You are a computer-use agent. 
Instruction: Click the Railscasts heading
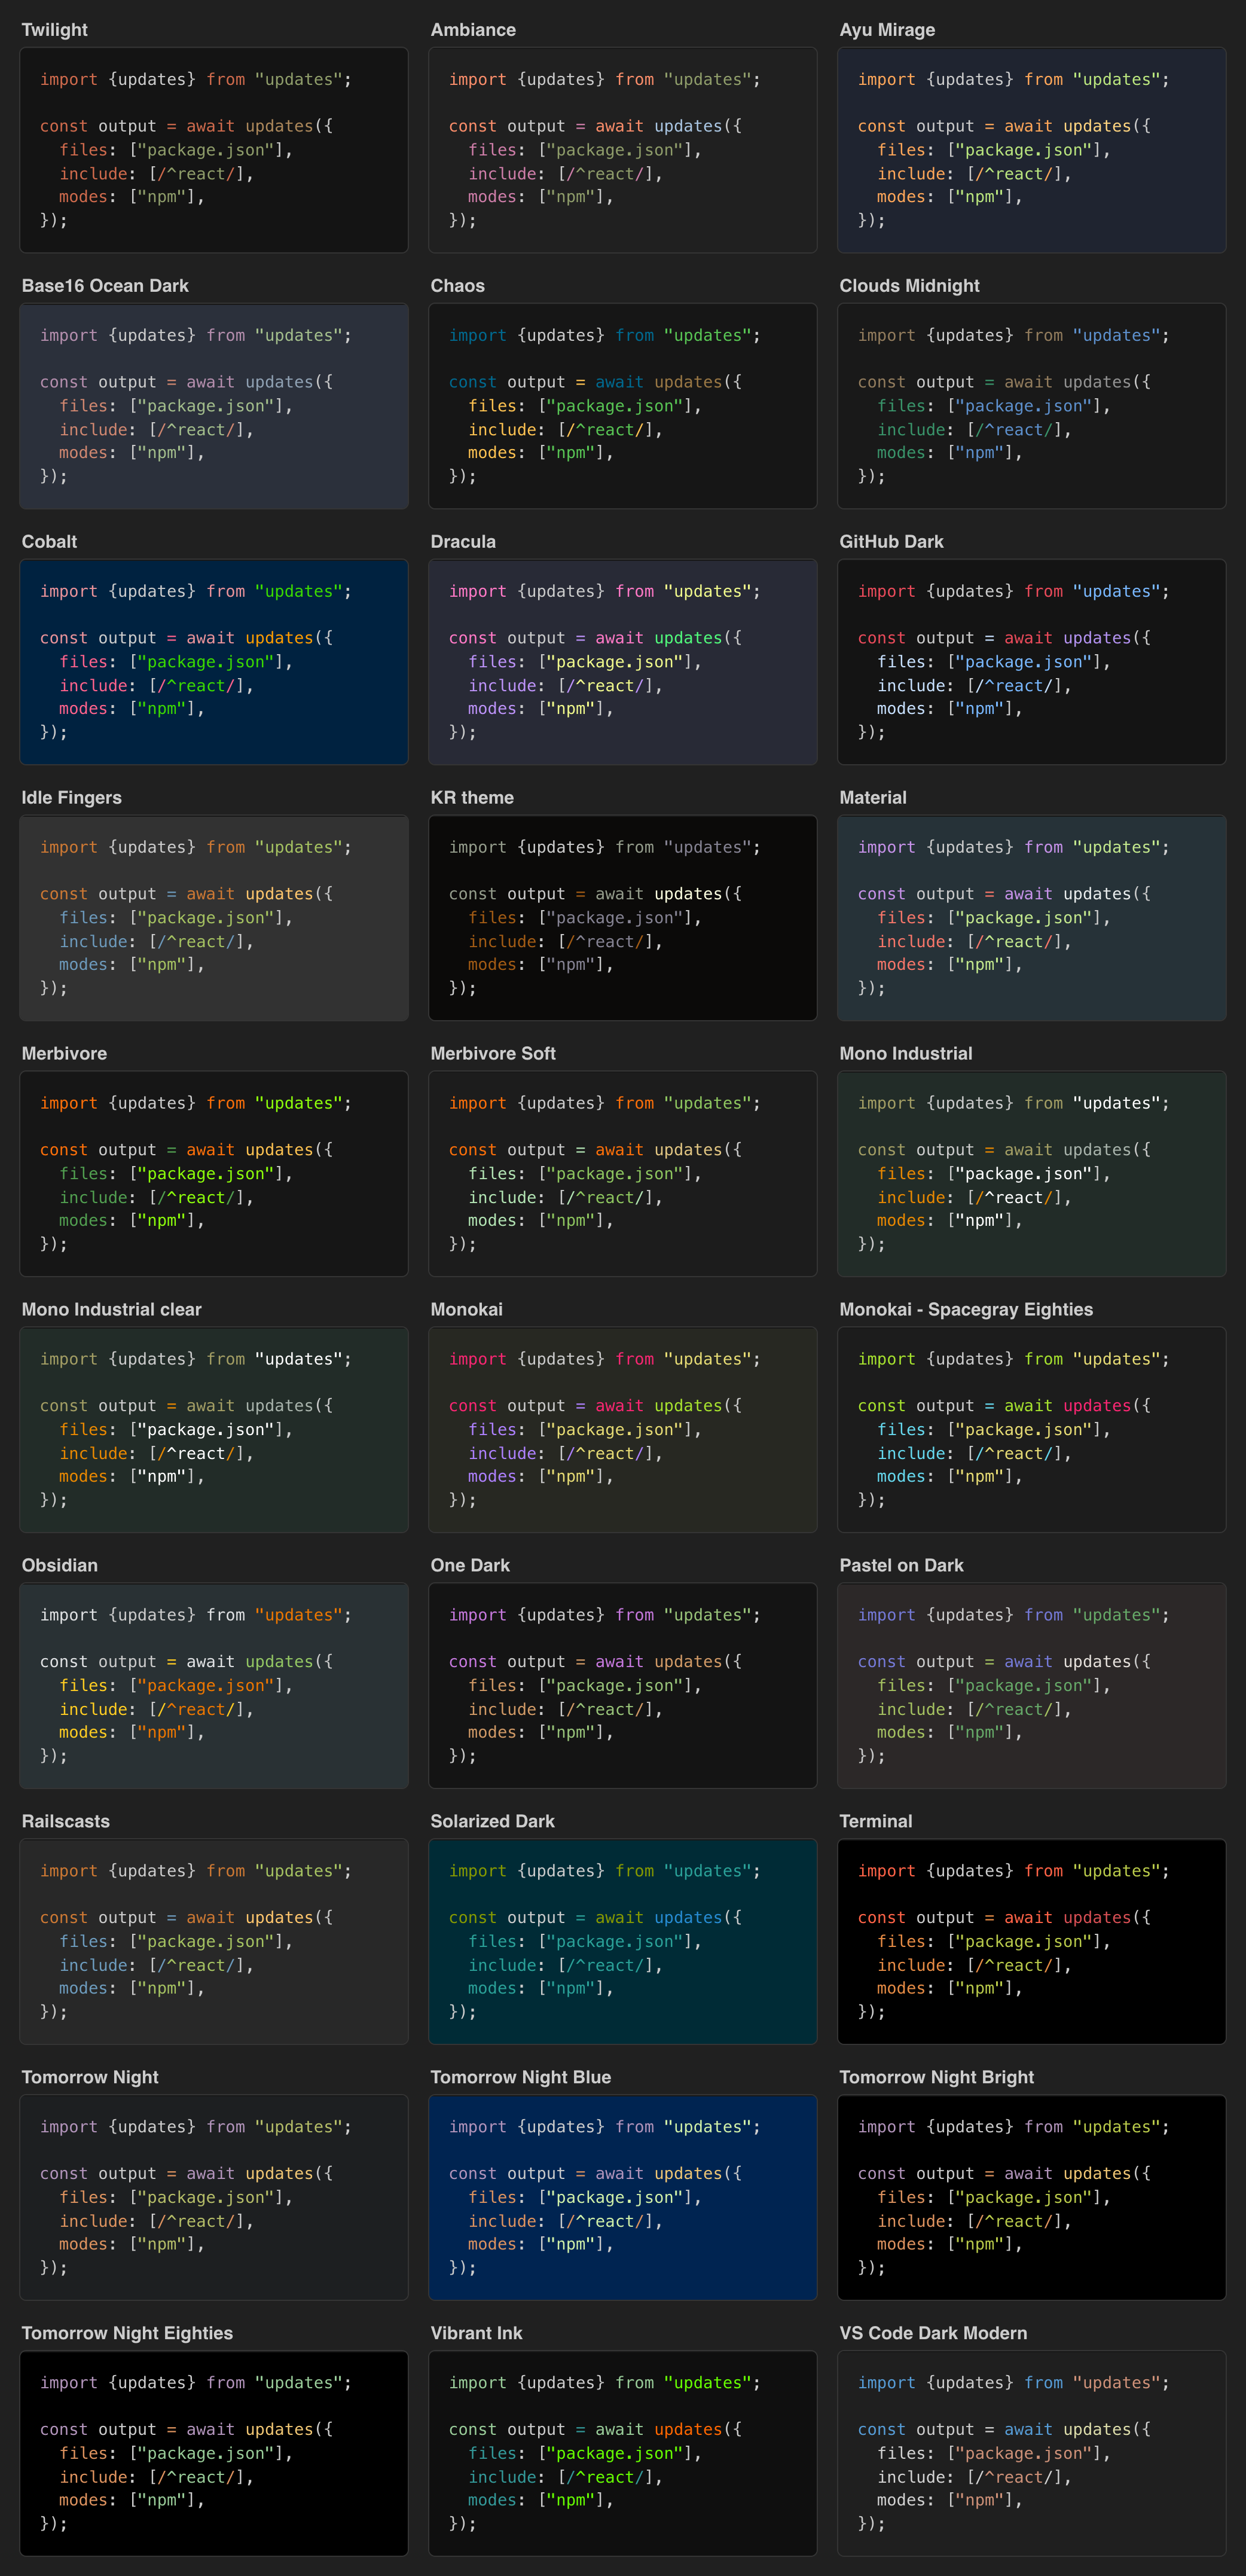pos(66,1822)
